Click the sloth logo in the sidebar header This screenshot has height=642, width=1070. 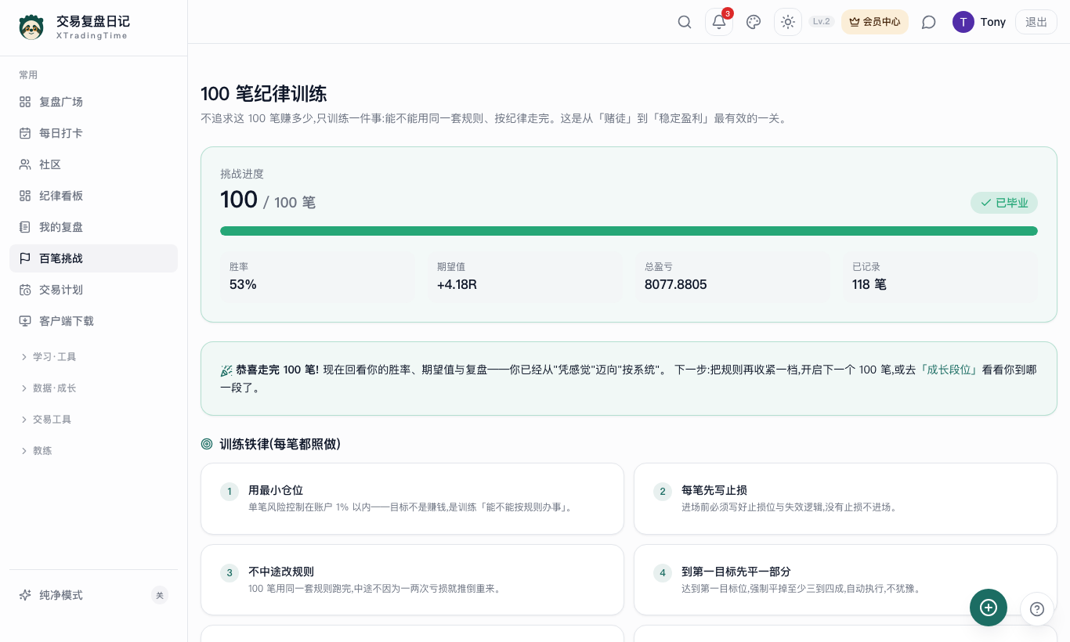(31, 27)
